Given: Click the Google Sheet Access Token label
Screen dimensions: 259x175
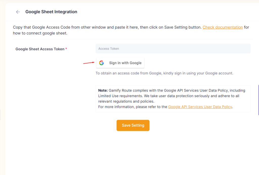Looking at the screenshot, I should click(x=40, y=49).
